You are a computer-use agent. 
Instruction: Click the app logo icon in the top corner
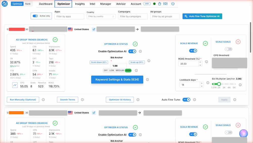coord(5,4)
